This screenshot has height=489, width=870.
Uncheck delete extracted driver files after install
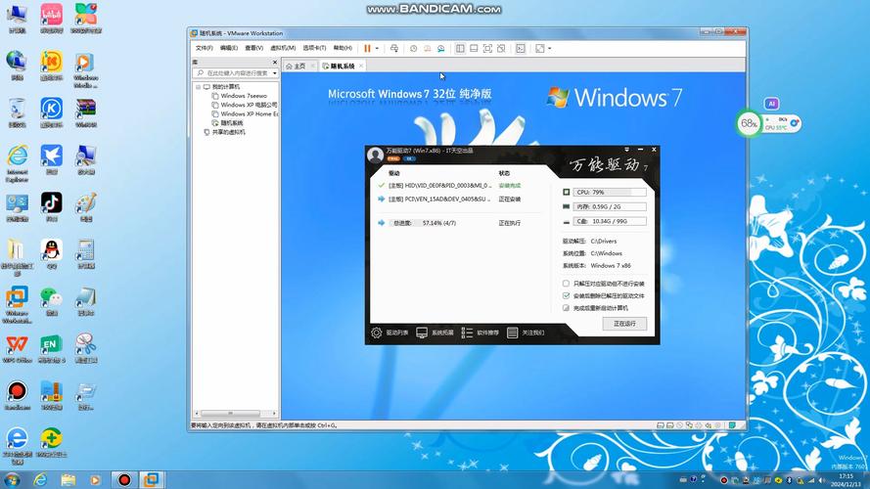tap(566, 295)
